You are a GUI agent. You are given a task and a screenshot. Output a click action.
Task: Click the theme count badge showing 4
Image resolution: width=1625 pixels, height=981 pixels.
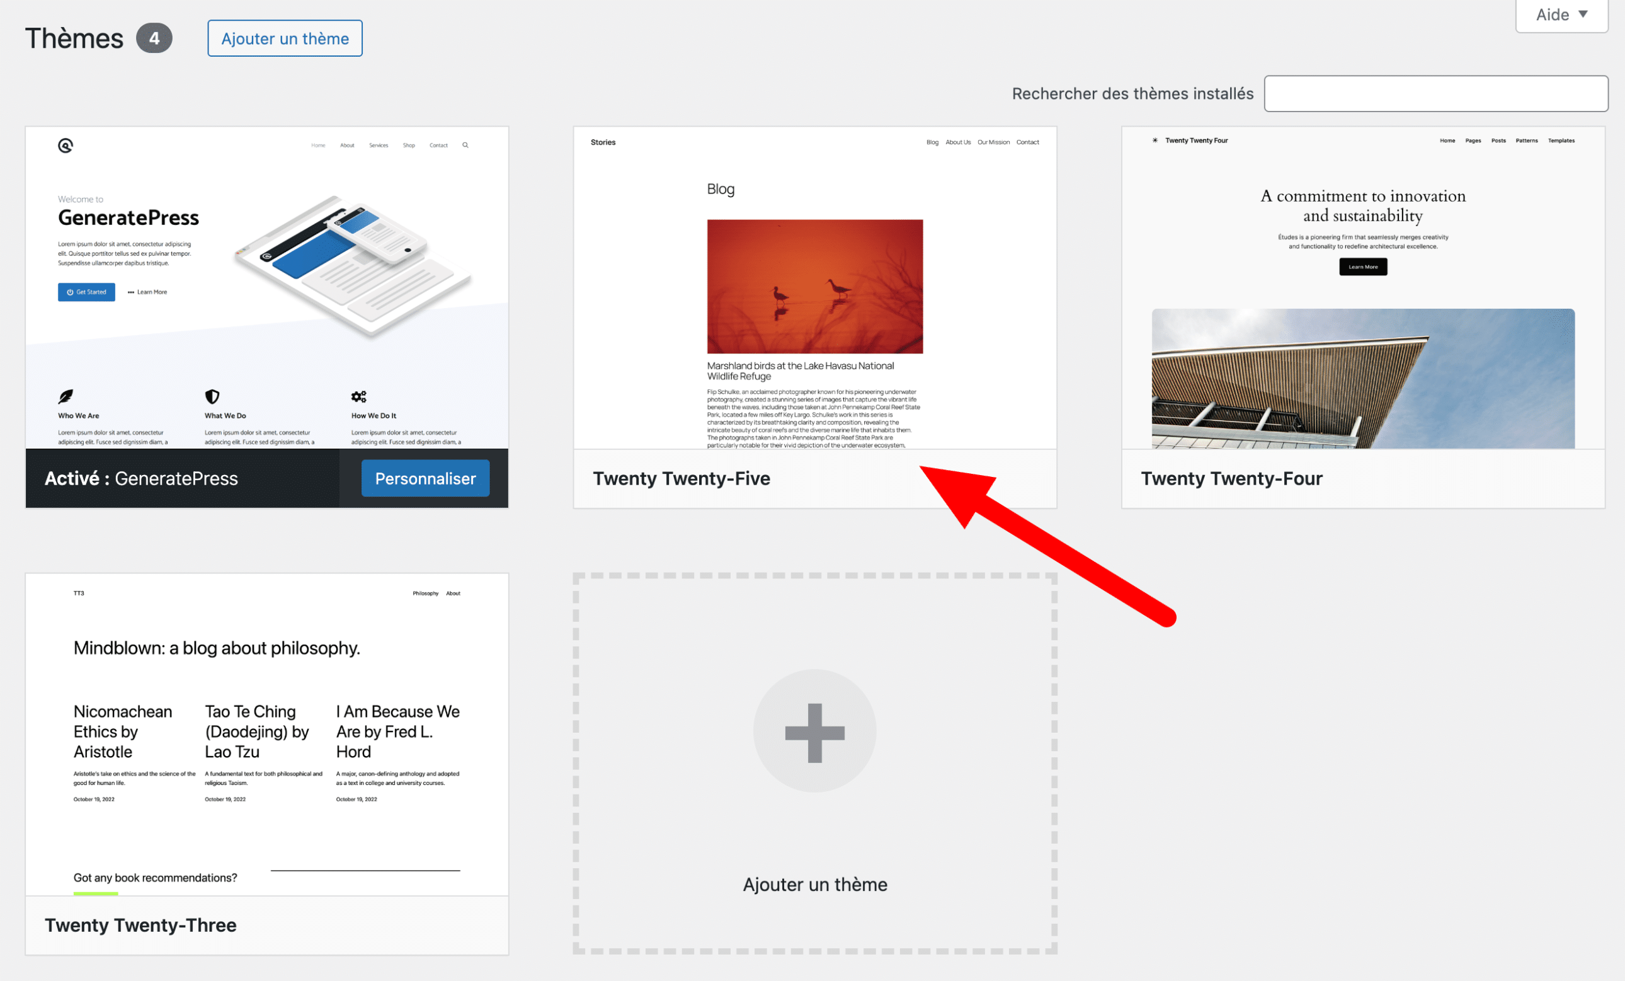point(154,38)
